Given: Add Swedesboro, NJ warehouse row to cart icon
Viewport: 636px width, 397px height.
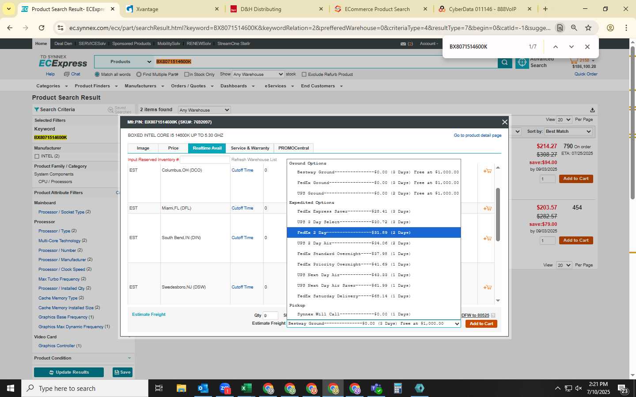Looking at the screenshot, I should (487, 287).
